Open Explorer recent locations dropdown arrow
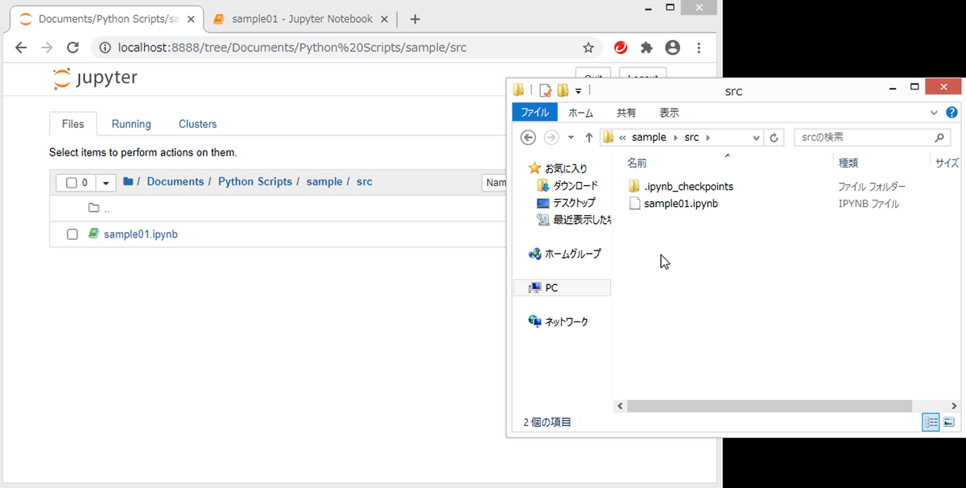This screenshot has width=966, height=488. (x=571, y=138)
